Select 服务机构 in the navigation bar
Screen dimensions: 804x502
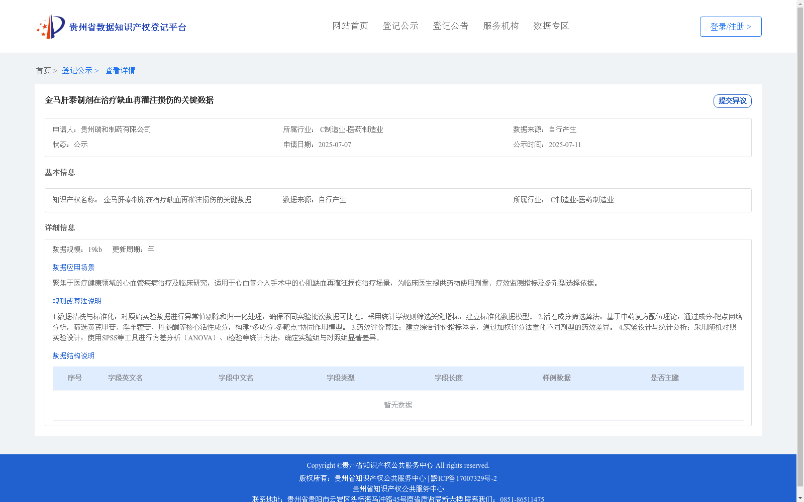tap(501, 26)
